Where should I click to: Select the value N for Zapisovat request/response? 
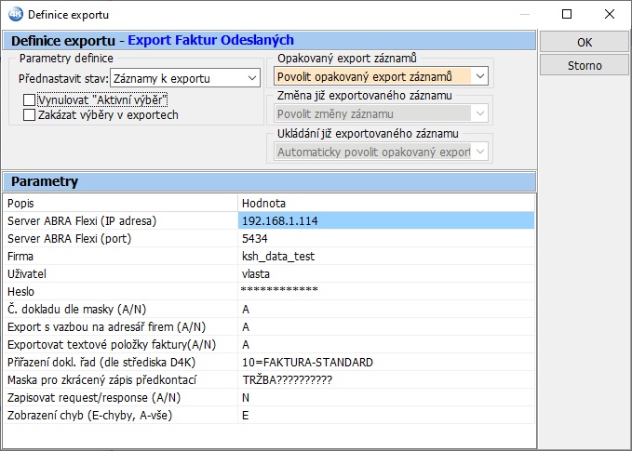386,397
